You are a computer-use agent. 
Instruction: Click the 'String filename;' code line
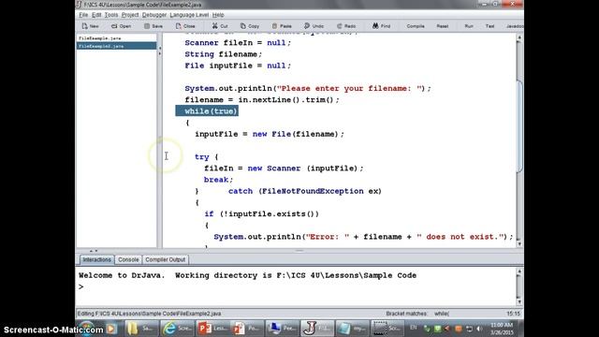pos(223,54)
